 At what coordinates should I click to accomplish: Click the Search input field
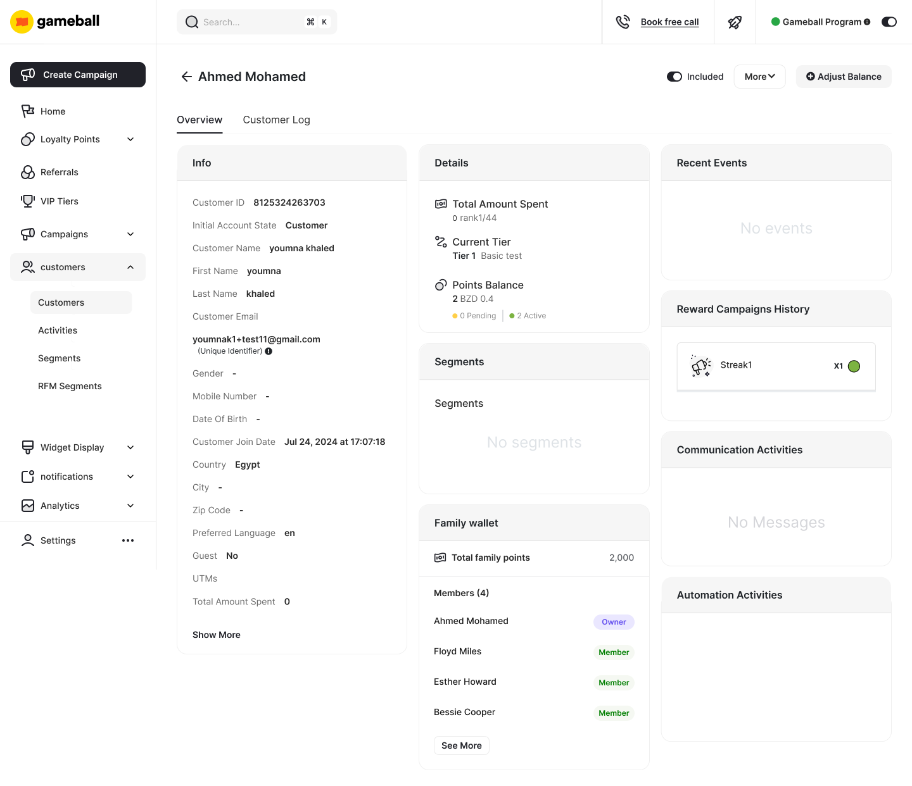pyautogui.click(x=256, y=22)
